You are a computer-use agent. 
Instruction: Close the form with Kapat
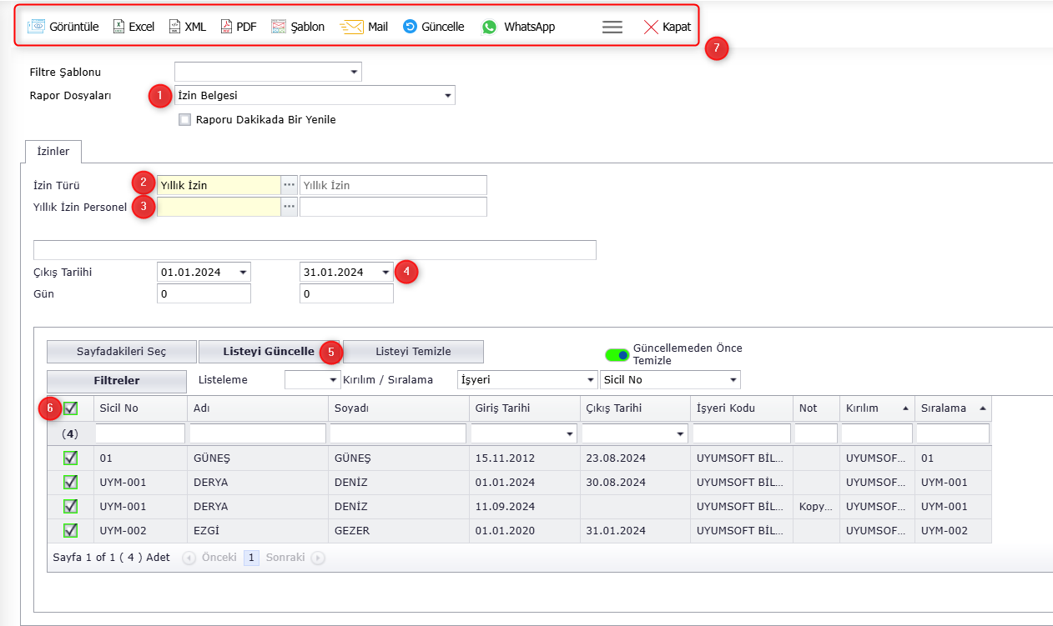(667, 27)
